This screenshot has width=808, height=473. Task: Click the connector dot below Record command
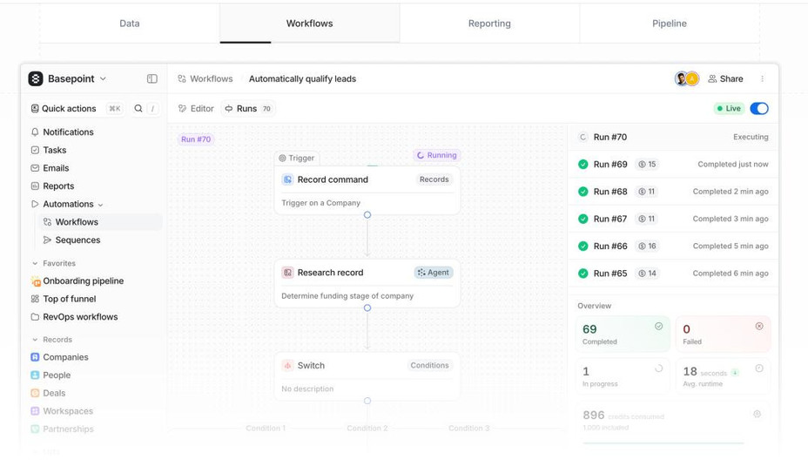click(x=367, y=214)
